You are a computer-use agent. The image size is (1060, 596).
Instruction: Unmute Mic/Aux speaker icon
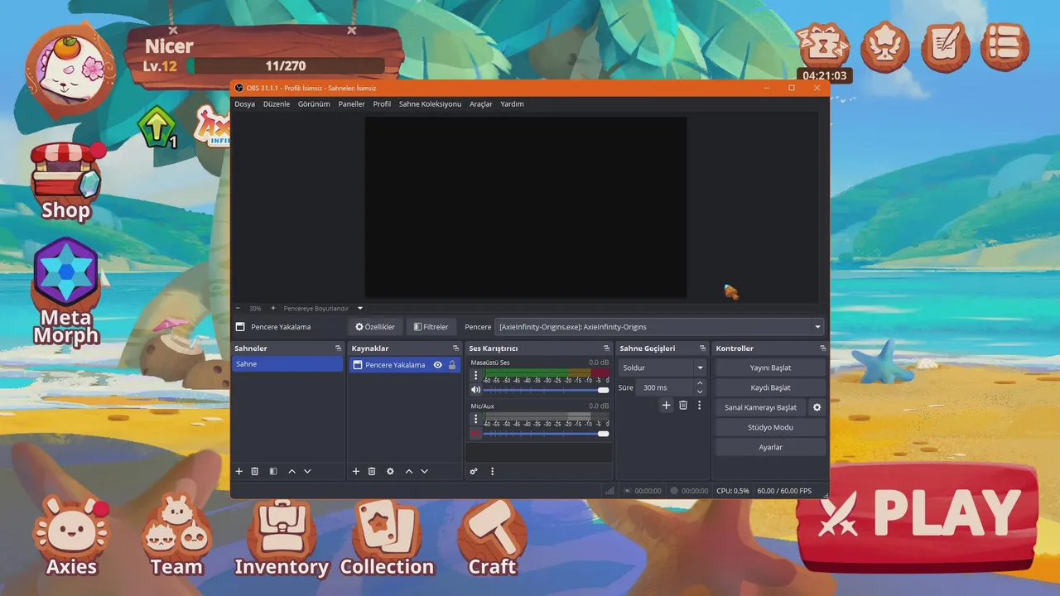tap(475, 433)
